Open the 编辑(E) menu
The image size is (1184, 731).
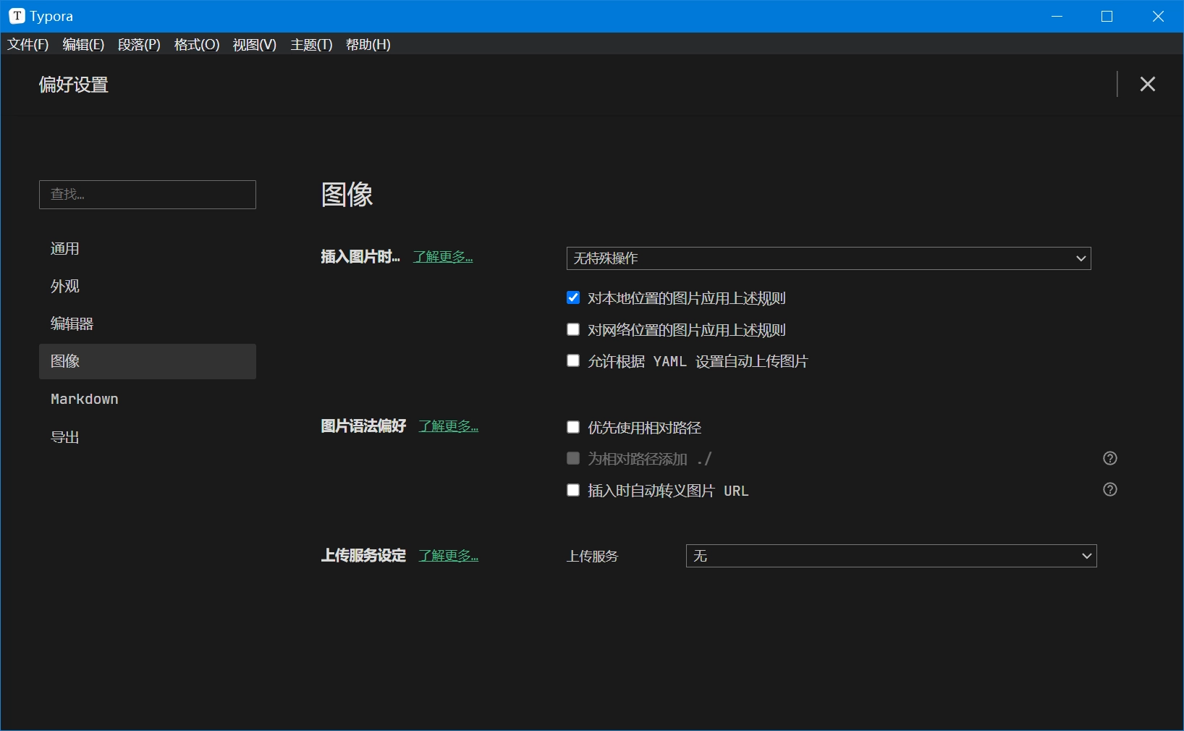click(x=83, y=44)
